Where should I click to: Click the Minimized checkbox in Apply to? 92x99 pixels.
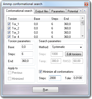point(9,79)
